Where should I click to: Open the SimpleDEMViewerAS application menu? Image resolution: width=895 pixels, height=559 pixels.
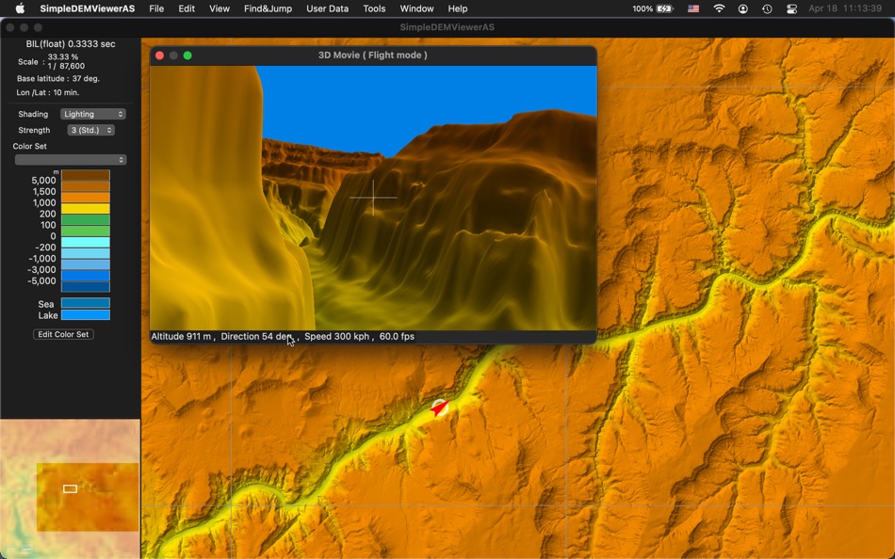[88, 8]
